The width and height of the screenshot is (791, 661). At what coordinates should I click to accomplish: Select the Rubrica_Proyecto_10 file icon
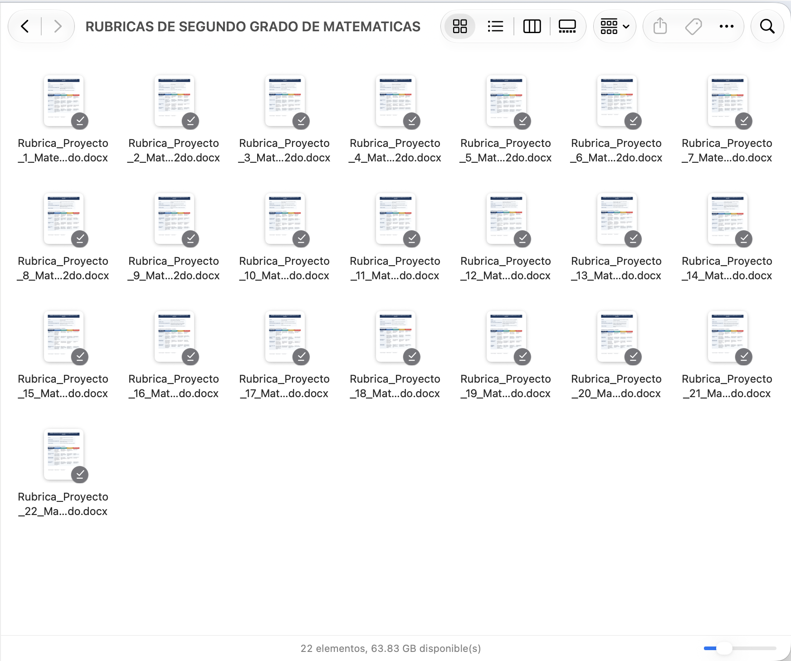click(285, 219)
